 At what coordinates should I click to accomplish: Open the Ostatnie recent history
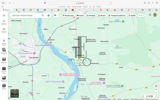(x=4, y=30)
